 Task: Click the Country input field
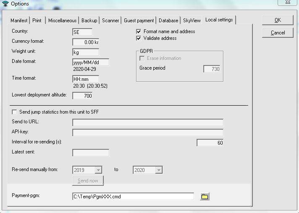point(82,32)
